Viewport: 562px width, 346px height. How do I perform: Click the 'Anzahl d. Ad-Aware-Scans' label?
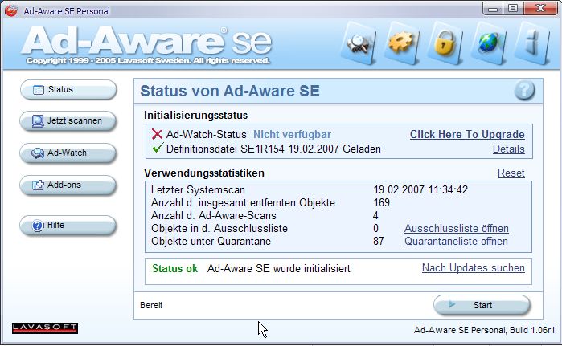click(x=214, y=215)
